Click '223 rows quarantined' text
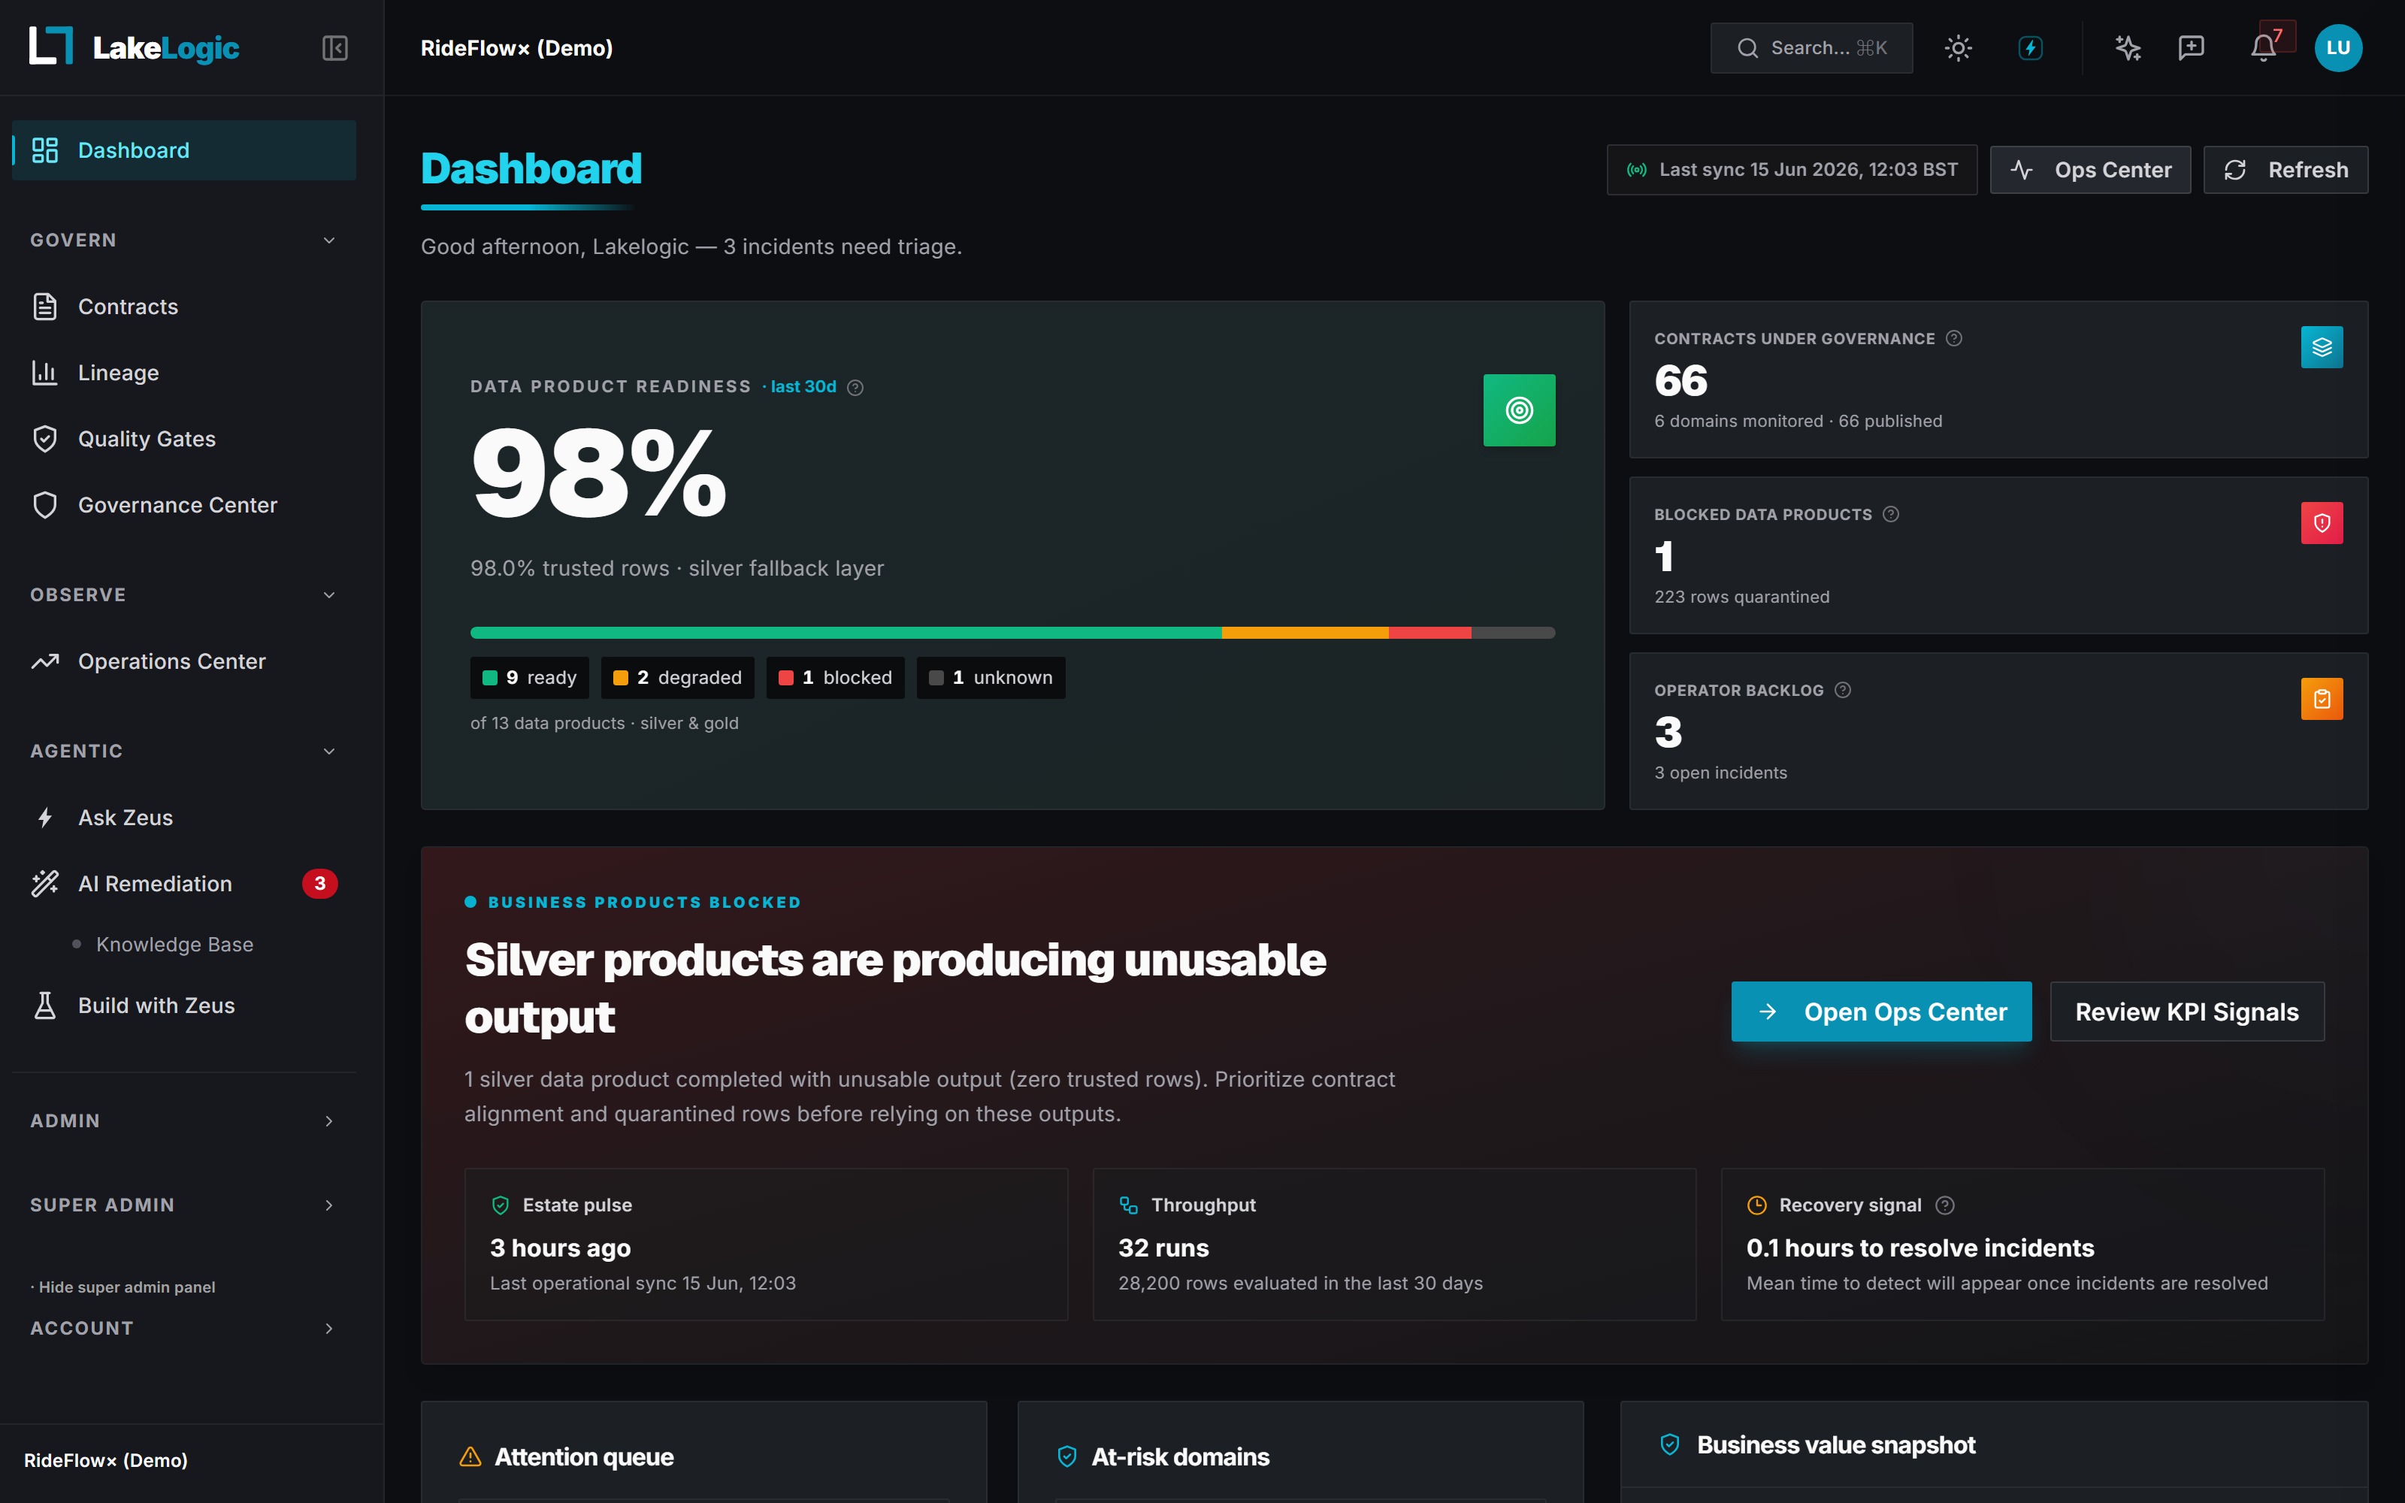2405x1503 pixels. (x=1741, y=597)
